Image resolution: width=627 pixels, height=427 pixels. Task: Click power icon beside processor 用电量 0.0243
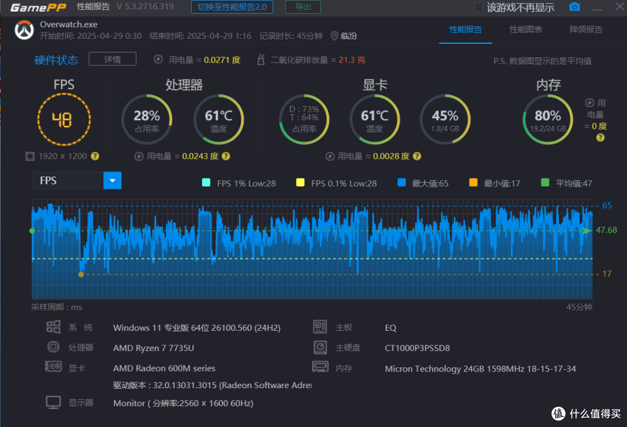point(139,156)
